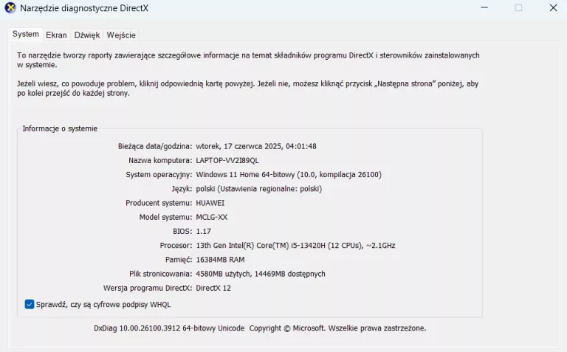567x352 pixels.
Task: Click the page file value 4580MB użytych
Action: coord(261,274)
